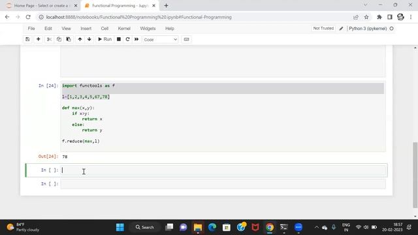
Task: Cut selected cells with the scissors icon
Action: (49, 39)
